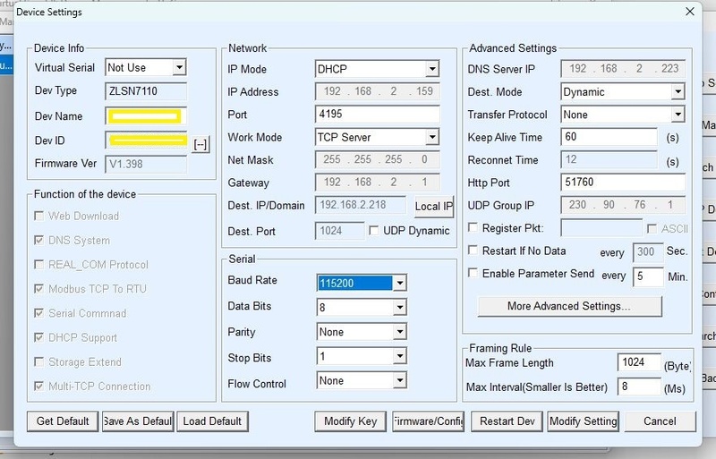Click the UDP Group IP field
The height and width of the screenshot is (459, 716).
point(623,205)
